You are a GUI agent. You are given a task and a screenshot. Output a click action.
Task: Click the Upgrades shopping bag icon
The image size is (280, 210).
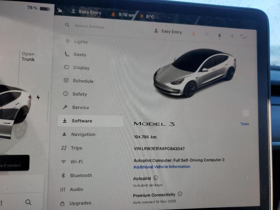click(62, 203)
